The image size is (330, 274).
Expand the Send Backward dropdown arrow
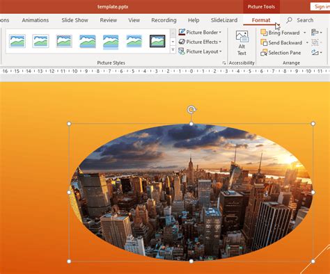(307, 42)
